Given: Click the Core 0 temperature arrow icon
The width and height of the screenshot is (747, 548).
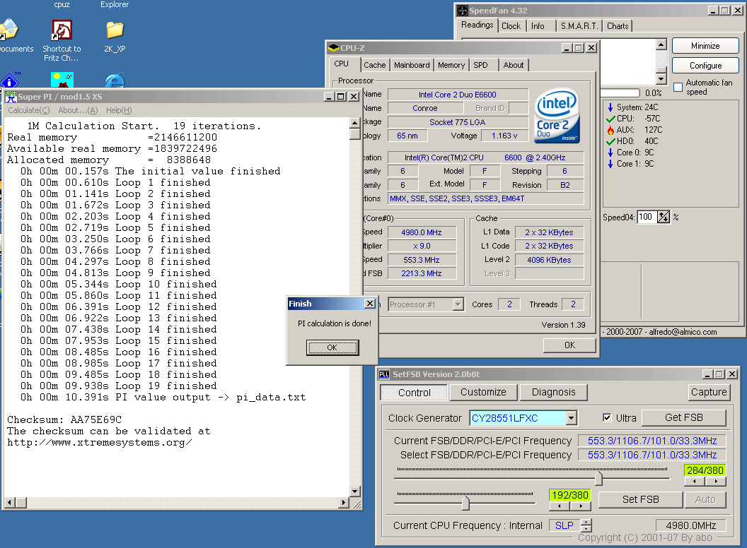Looking at the screenshot, I should (610, 153).
